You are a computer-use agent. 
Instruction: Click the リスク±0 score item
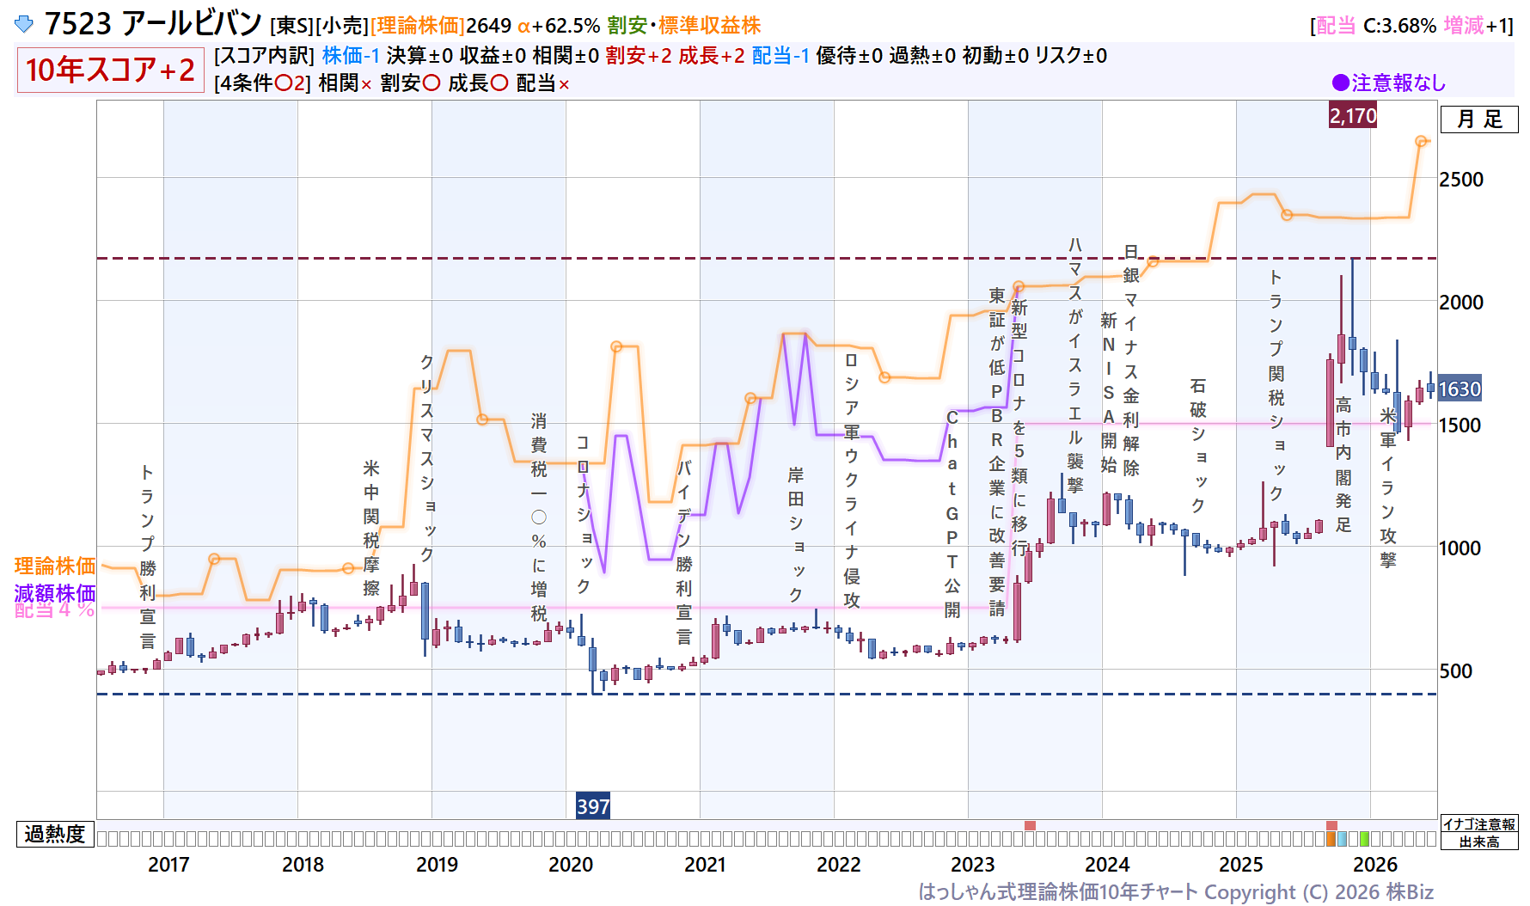[1070, 56]
